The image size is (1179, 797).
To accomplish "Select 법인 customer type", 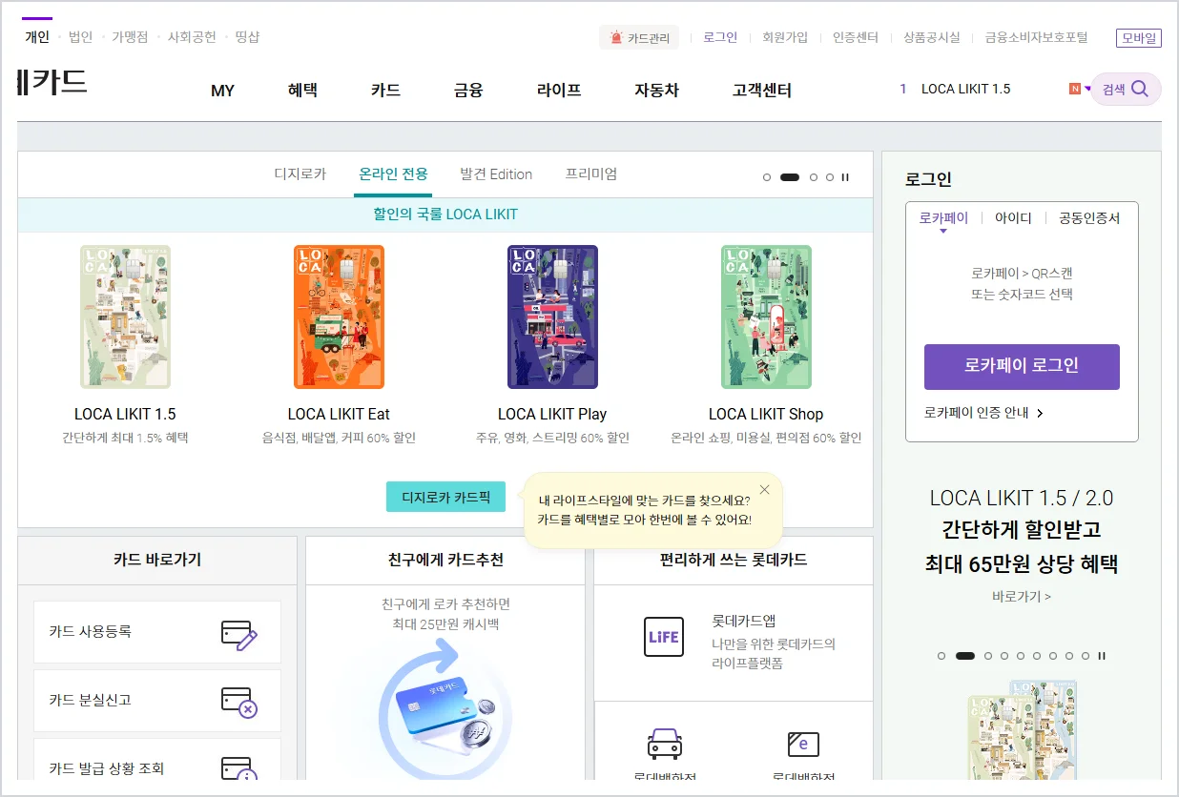I will pyautogui.click(x=81, y=37).
